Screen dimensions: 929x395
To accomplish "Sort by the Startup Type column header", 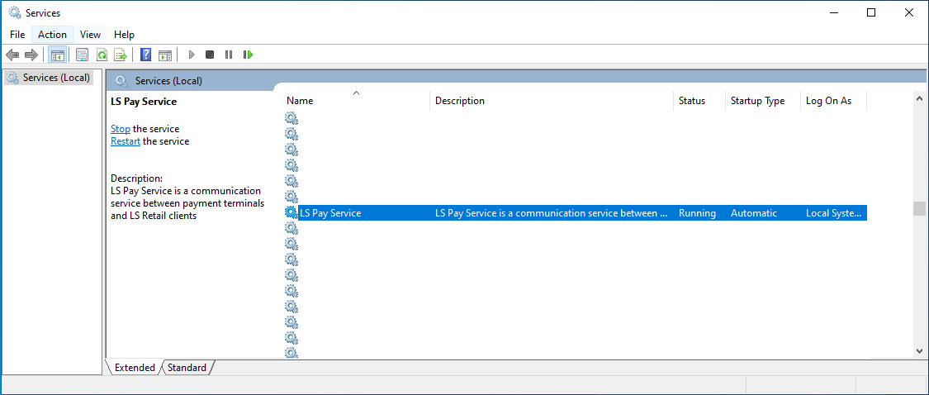I will (762, 101).
